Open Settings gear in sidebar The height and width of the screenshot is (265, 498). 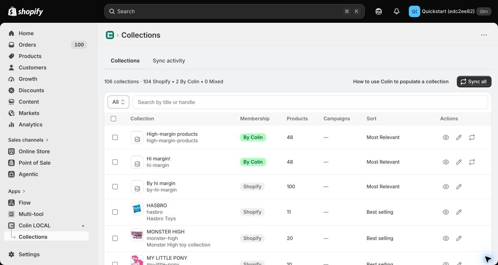11,254
